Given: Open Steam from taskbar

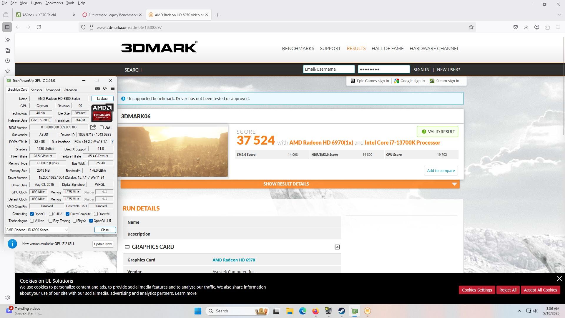Looking at the screenshot, I should pyautogui.click(x=341, y=311).
